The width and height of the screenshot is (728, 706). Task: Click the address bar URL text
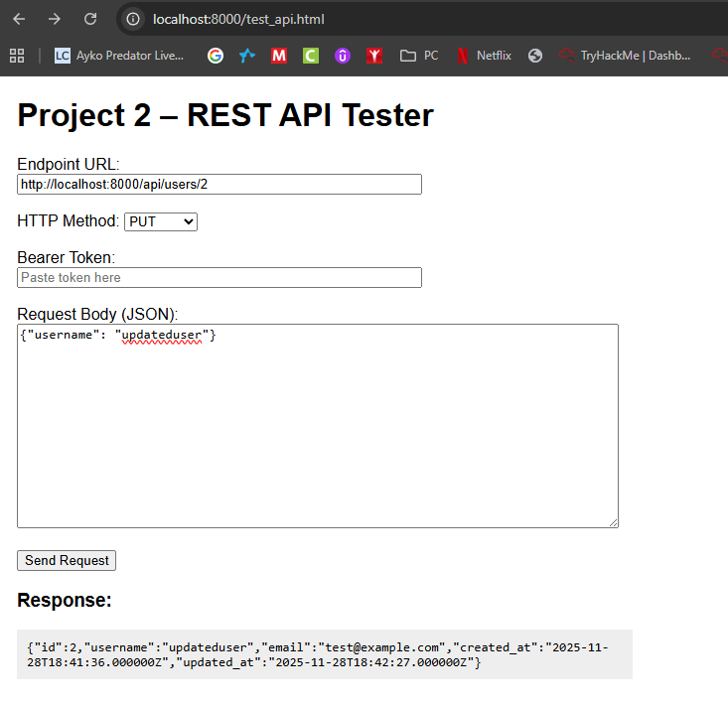(238, 20)
